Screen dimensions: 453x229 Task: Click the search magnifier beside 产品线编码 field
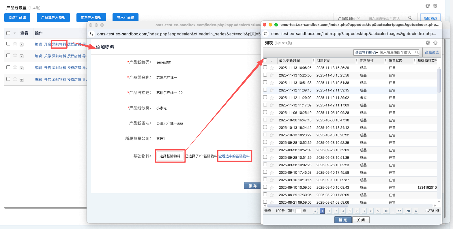[x=410, y=18]
